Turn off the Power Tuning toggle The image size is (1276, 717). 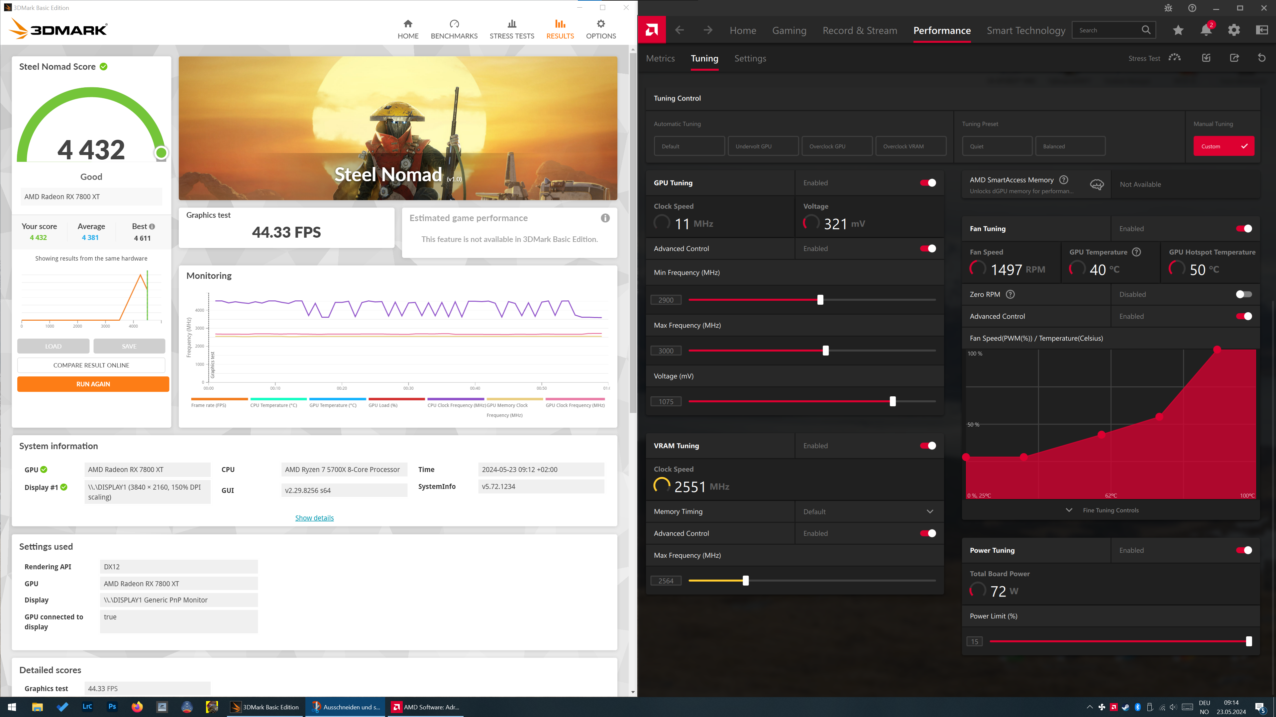[x=1243, y=550]
